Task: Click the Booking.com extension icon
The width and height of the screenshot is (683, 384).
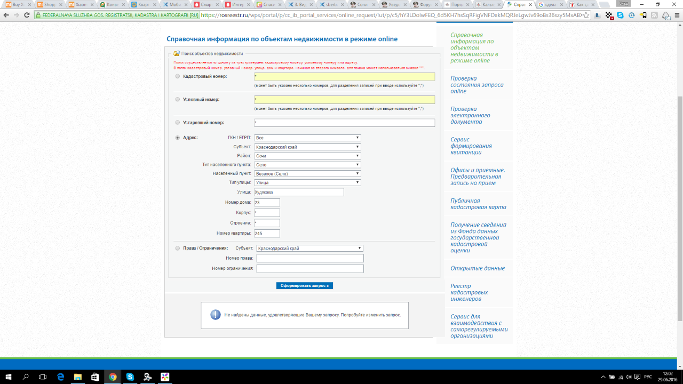Action: 598,15
